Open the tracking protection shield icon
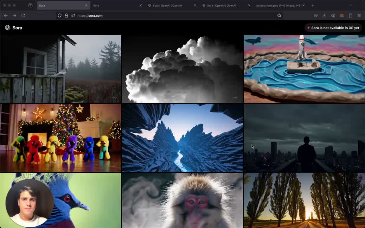Viewport: 365px width, 228px height. click(60, 16)
